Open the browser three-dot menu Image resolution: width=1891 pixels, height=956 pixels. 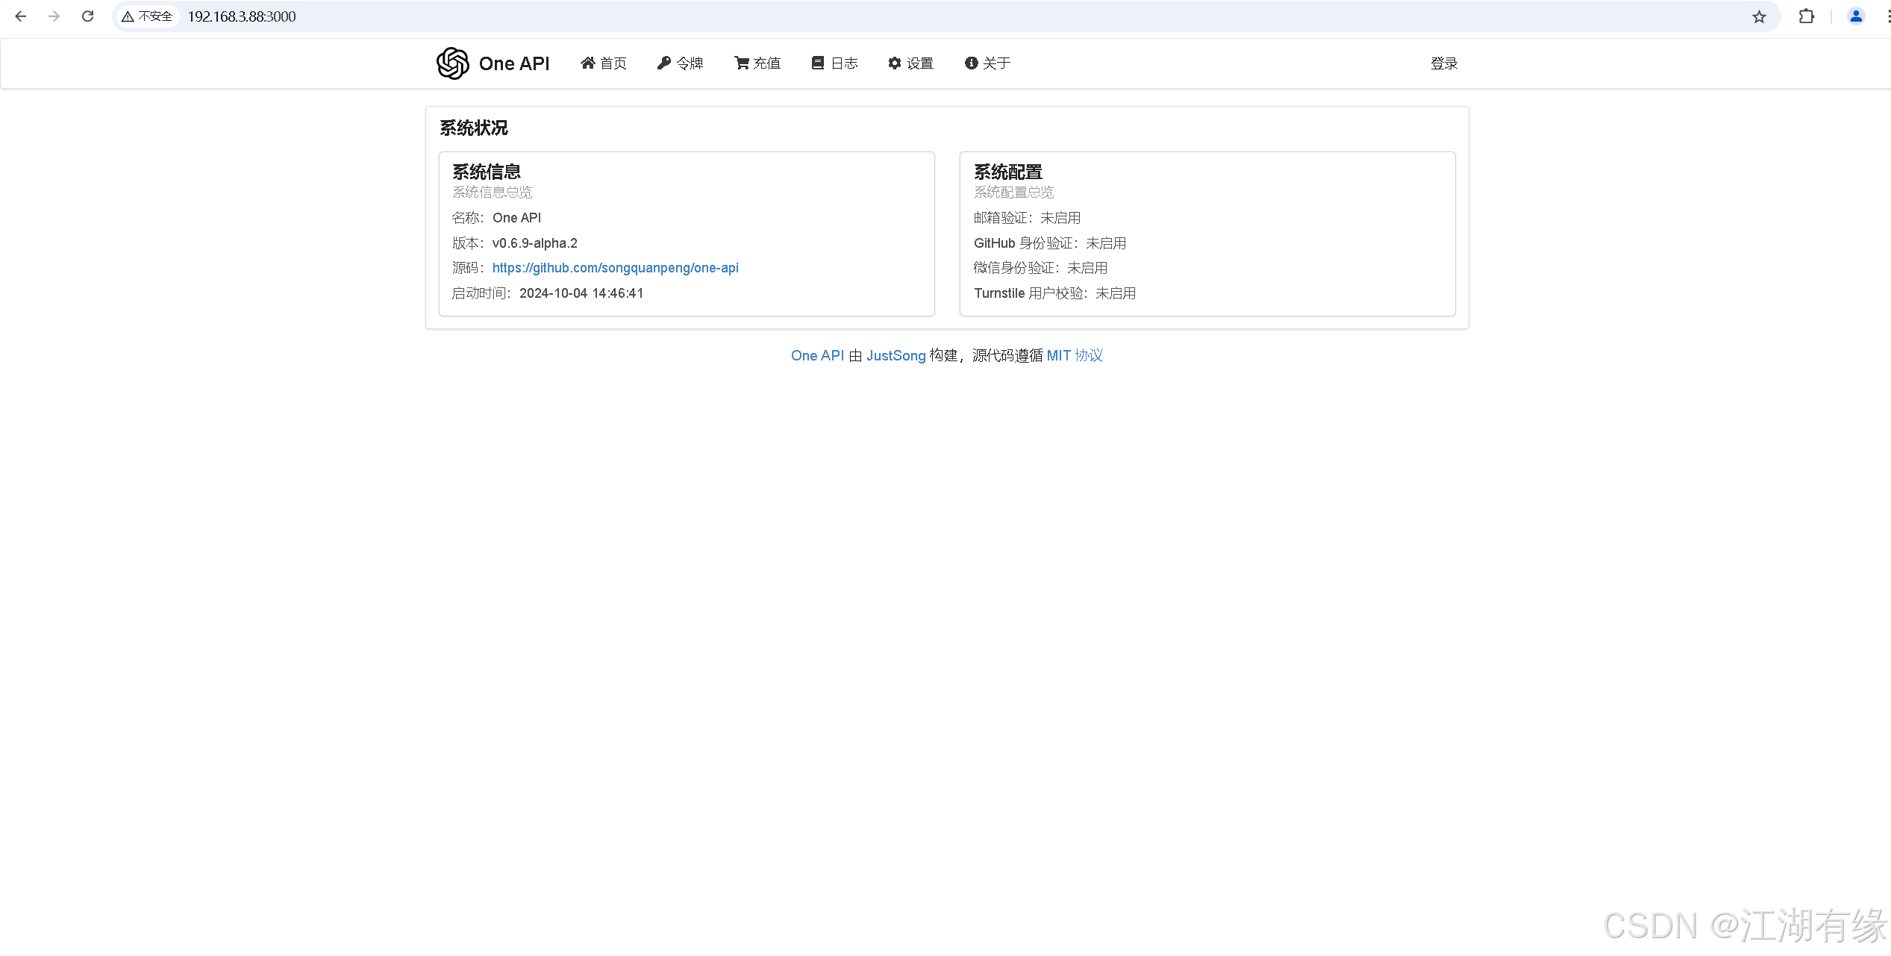[1887, 16]
